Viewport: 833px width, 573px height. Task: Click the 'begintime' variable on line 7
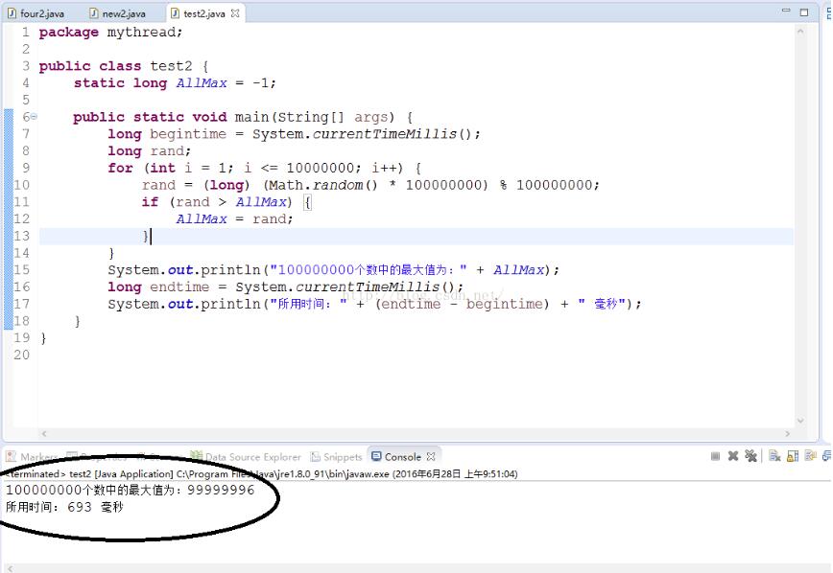click(188, 134)
